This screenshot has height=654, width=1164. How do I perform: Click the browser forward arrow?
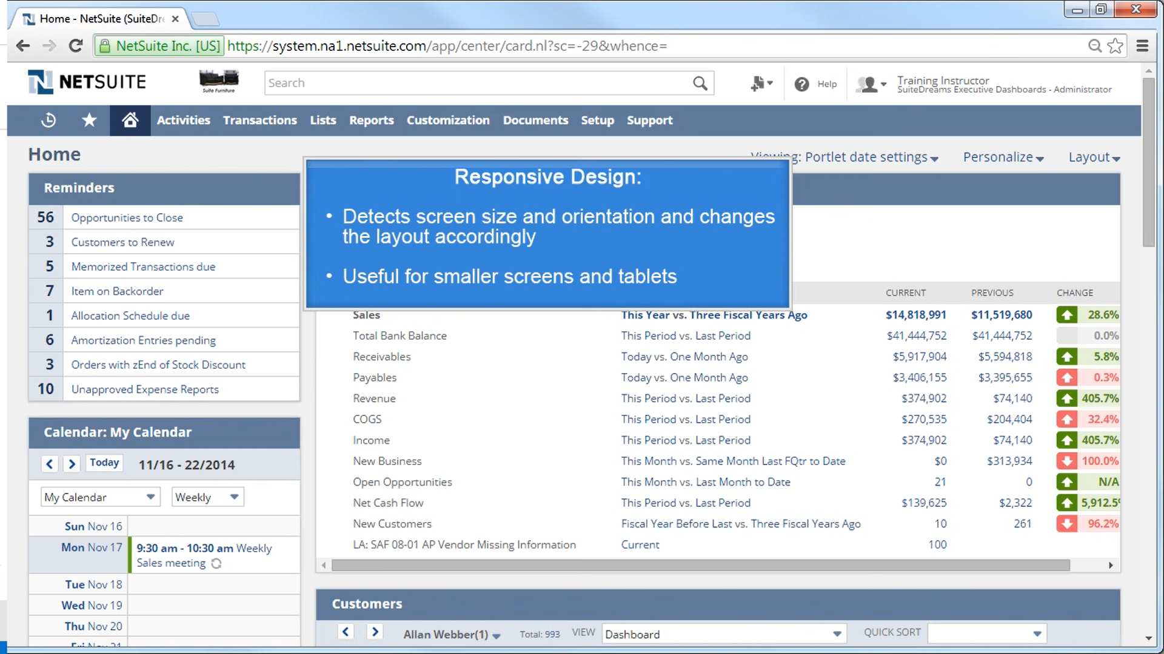point(49,46)
